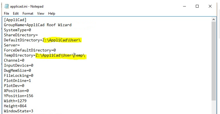Click the applicad.ini - Notepad window title
Viewport: 220px width, 114px height.
[27, 6]
